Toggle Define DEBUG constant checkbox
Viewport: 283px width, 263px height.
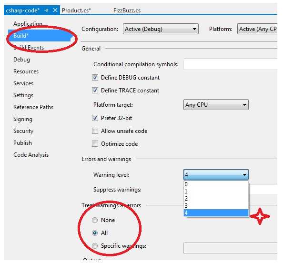[x=95, y=78]
